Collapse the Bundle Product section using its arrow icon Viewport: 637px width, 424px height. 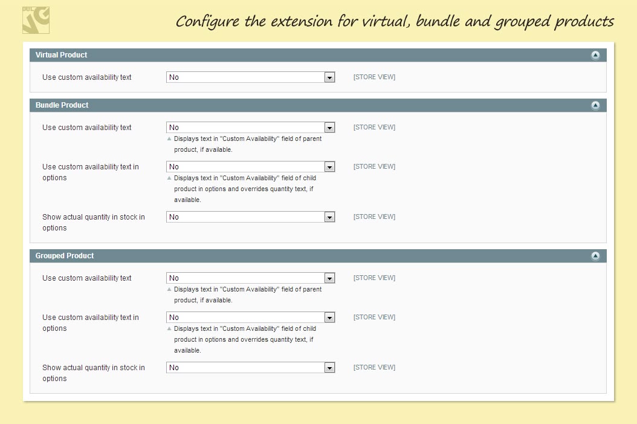[595, 105]
